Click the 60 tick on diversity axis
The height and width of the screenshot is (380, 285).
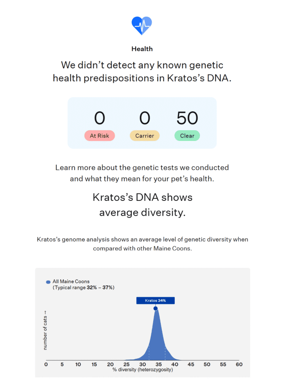239,364
